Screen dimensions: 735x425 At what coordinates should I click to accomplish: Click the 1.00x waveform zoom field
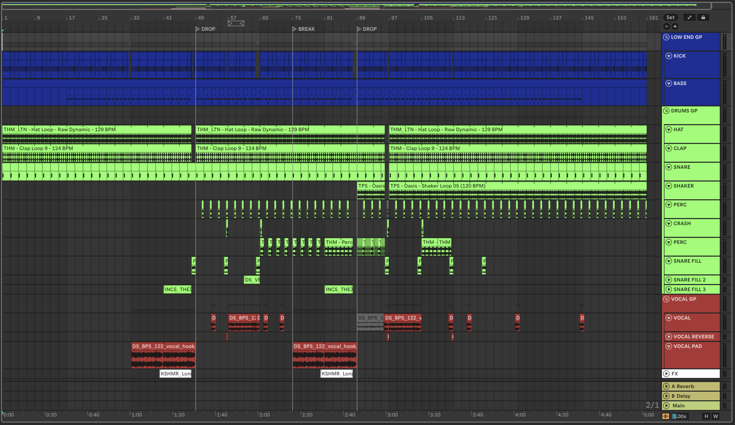680,416
